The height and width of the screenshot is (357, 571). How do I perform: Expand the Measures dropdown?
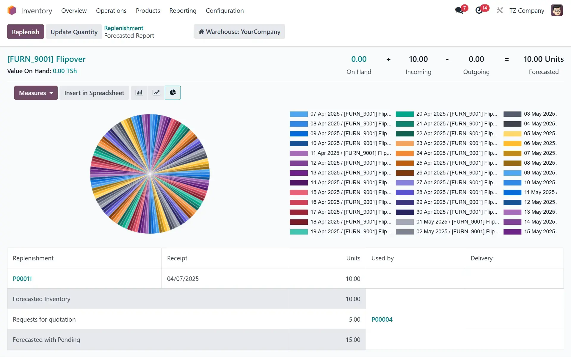coord(36,93)
